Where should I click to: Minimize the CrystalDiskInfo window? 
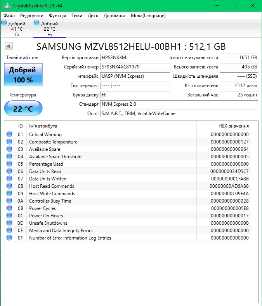[x=217, y=5]
